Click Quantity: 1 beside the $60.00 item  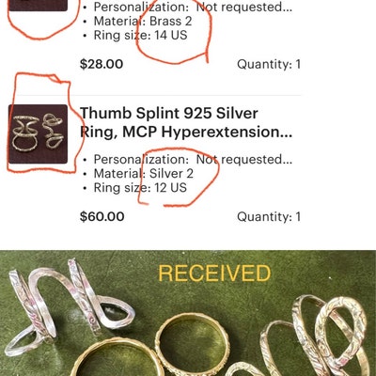coord(269,216)
